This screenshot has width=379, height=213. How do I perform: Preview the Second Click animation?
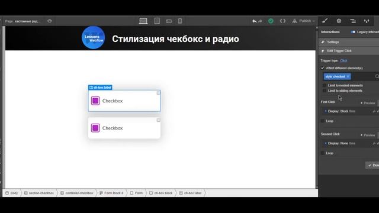coord(368,135)
